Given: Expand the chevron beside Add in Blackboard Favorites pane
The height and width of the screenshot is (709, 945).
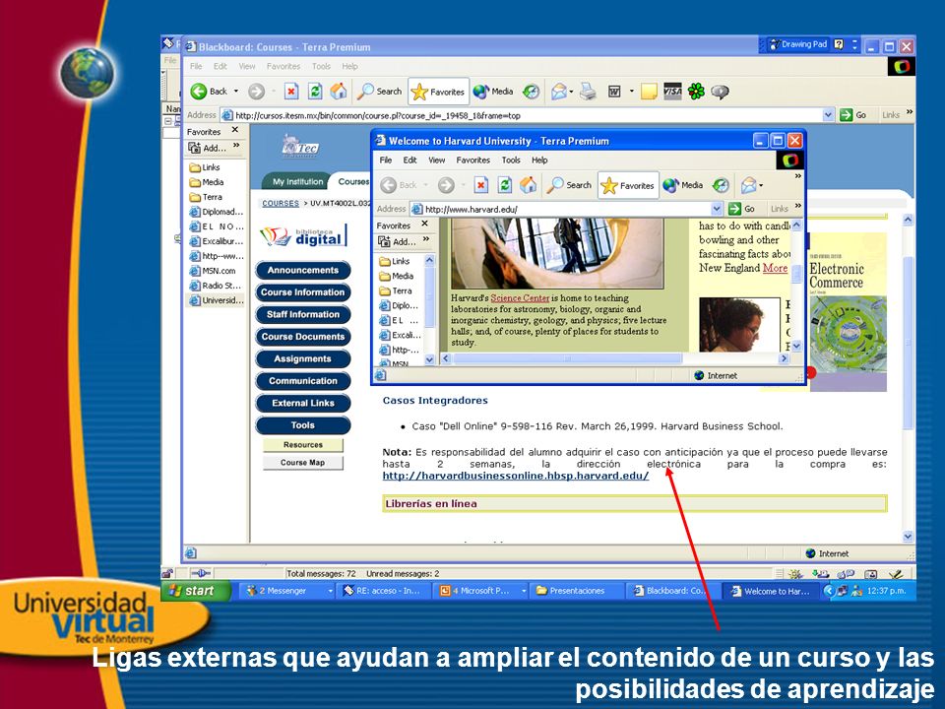Looking at the screenshot, I should (x=237, y=146).
